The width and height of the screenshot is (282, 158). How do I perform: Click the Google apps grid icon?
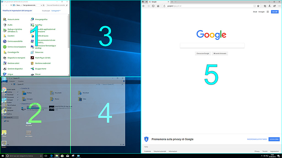tap(268, 12)
